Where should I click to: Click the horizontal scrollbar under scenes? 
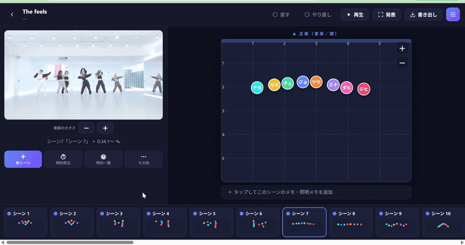(70, 243)
